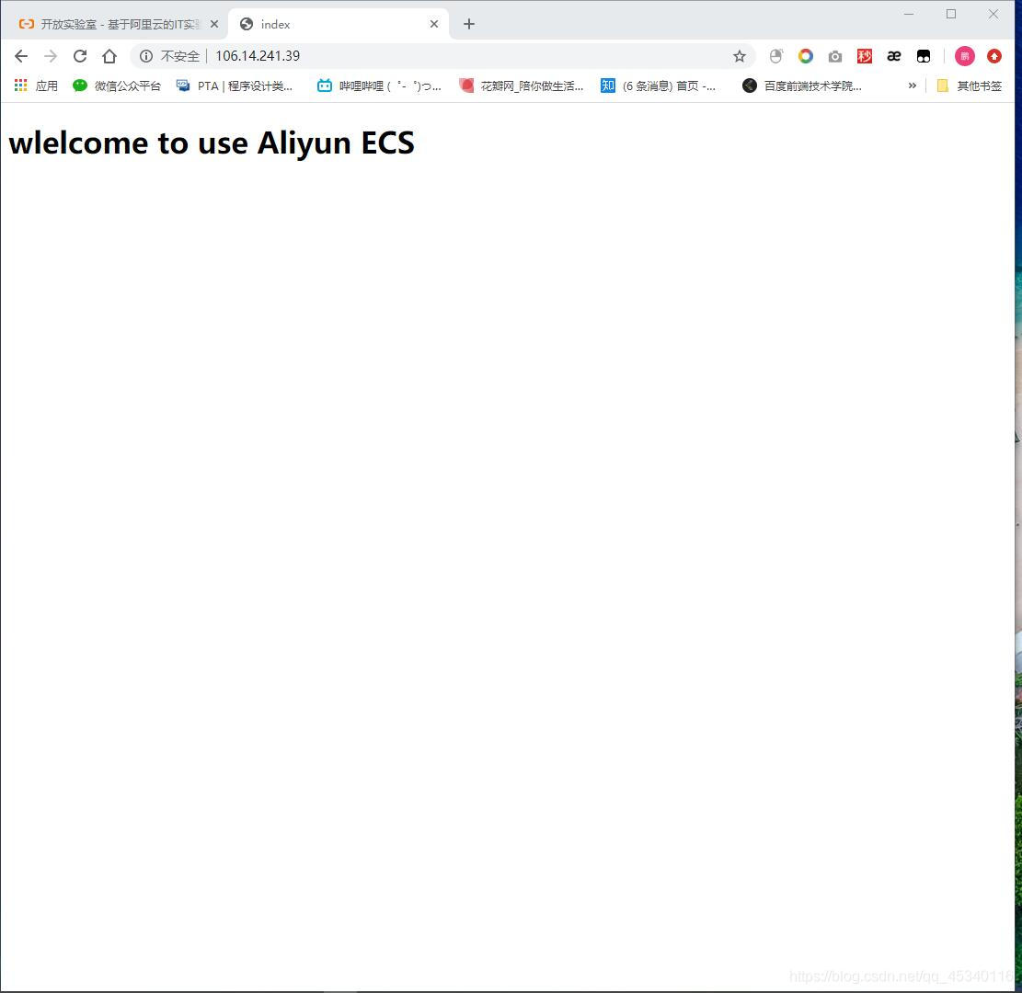Open the mouse gesture extension icon
This screenshot has height=993, width=1022.
[775, 56]
